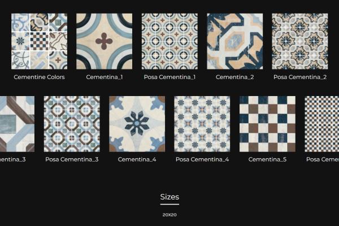Click the "Posa Cementina_4" caption

(x=202, y=159)
